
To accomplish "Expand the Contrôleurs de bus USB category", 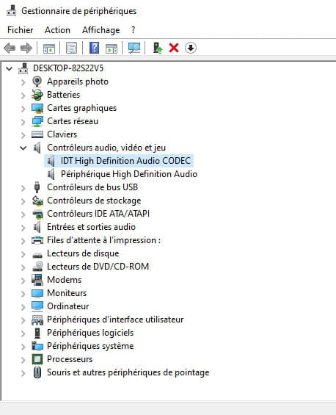I will (23, 188).
